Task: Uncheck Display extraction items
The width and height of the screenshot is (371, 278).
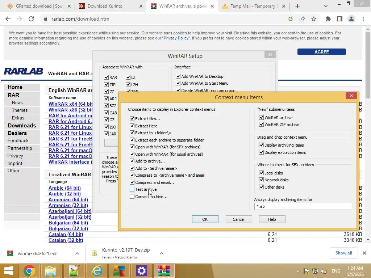Action: [261, 152]
